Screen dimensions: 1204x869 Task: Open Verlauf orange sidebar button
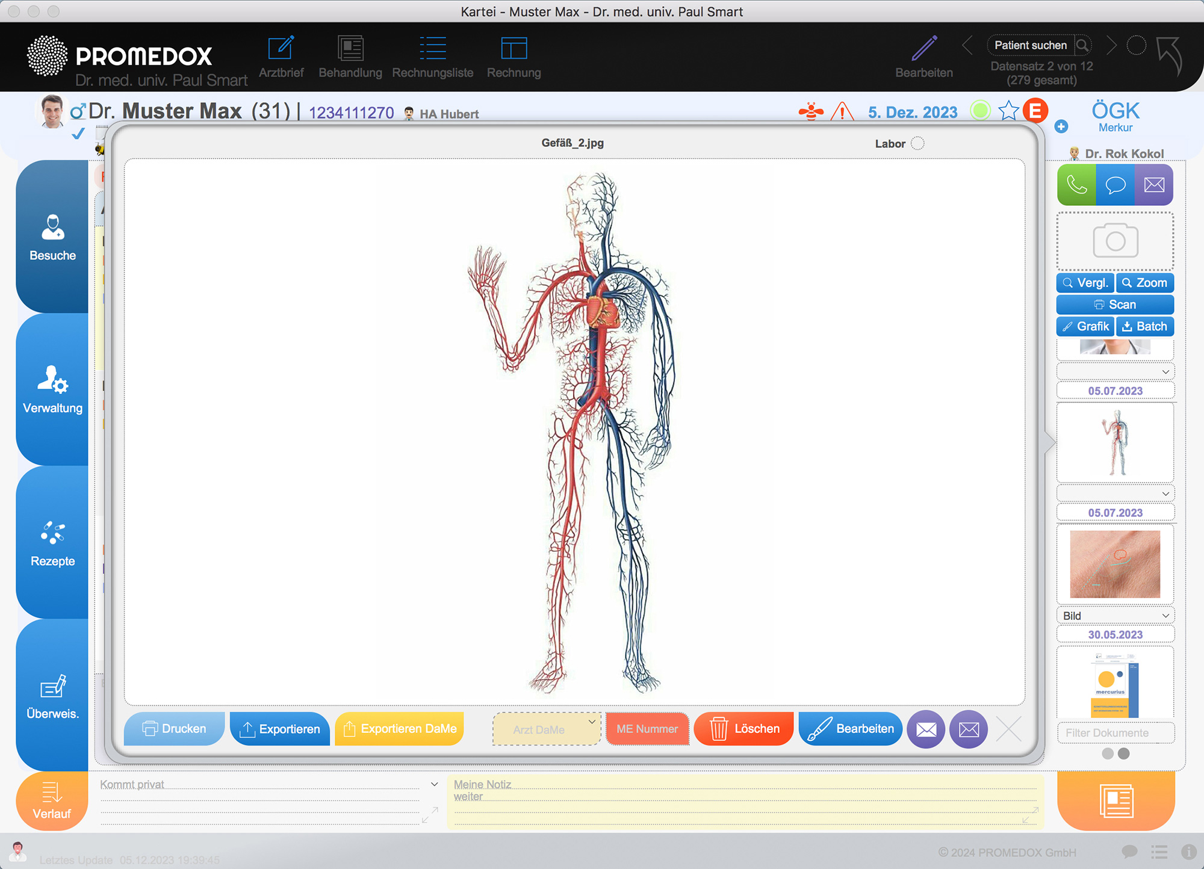52,801
